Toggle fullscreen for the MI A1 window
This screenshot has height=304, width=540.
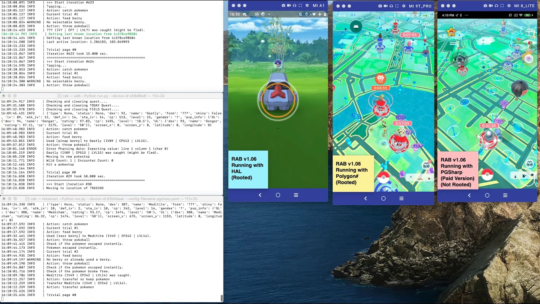point(300,5)
